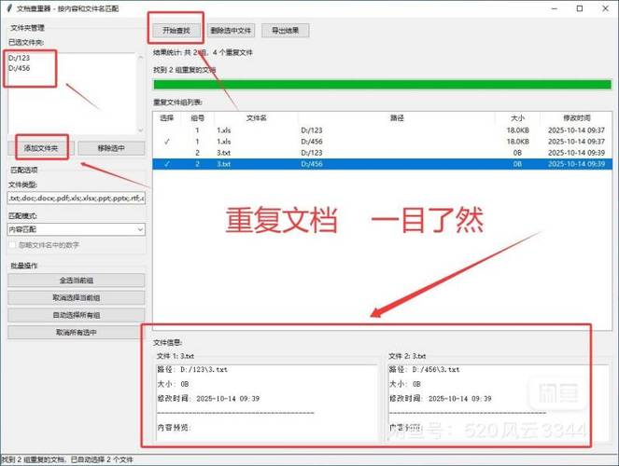Click the green progress bar
Image resolution: width=619 pixels, height=466 pixels.
(382, 84)
